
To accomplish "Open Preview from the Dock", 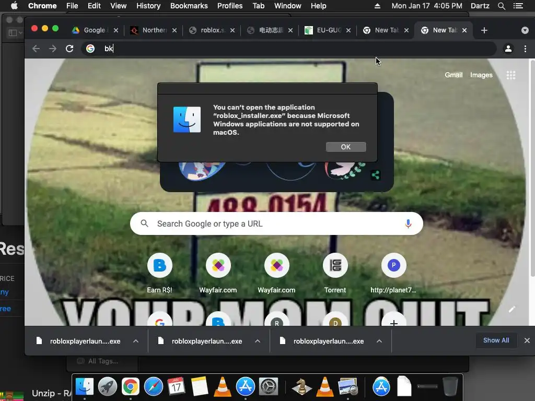I will (x=347, y=387).
